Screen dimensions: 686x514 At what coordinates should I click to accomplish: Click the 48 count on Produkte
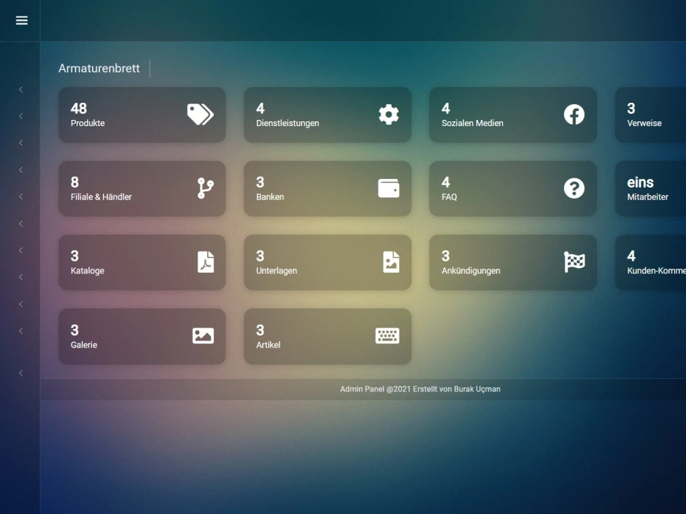[79, 108]
